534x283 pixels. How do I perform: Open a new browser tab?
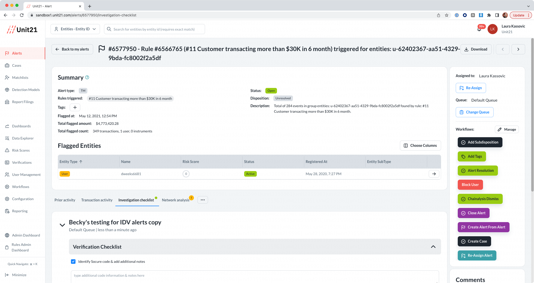coord(90,6)
